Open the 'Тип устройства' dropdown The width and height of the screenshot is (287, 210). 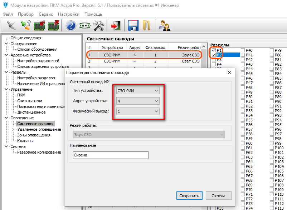click(x=138, y=91)
